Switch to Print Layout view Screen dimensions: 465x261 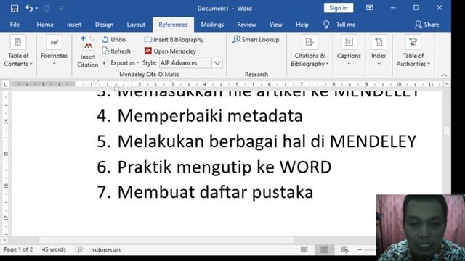coord(325,249)
